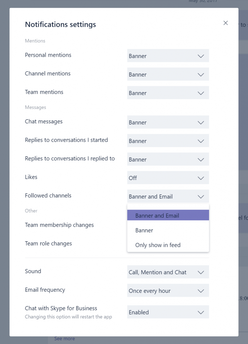Viewport: 248px width, 344px height.
Task: Change Chat with Skype for Business setting
Action: 168,312
